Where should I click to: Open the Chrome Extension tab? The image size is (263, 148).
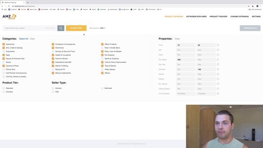240,16
